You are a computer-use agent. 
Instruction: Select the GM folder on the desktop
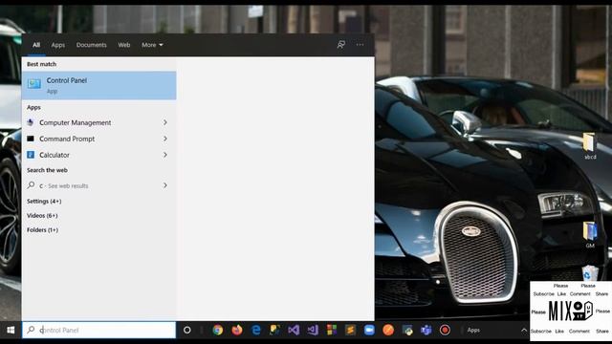(x=590, y=235)
